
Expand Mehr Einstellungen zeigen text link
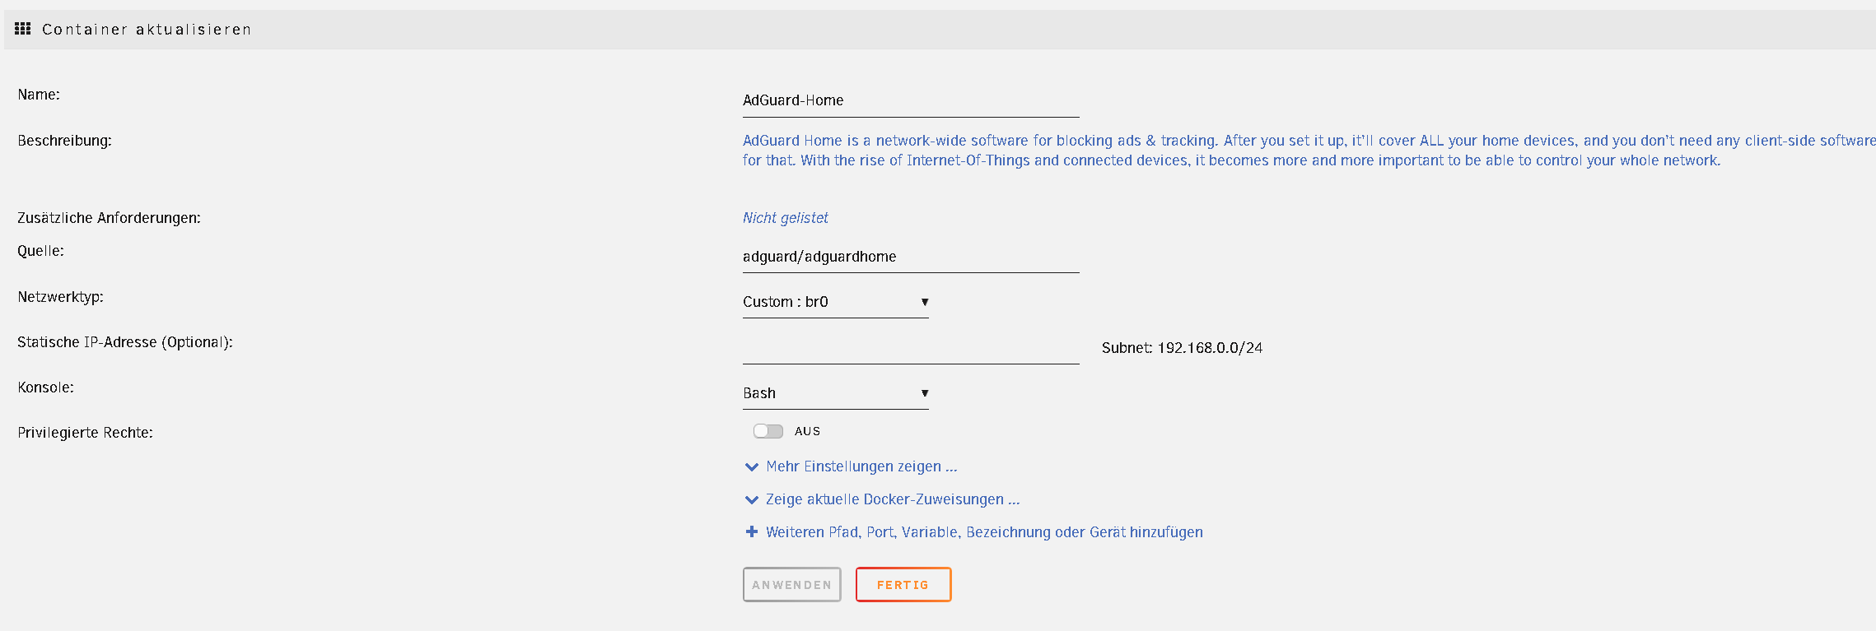tap(861, 466)
